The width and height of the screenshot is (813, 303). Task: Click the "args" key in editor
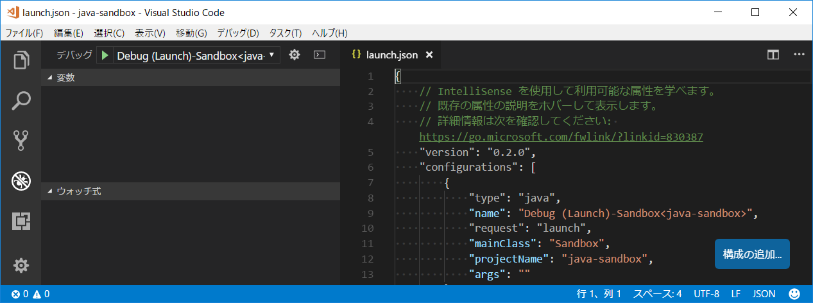click(487, 275)
